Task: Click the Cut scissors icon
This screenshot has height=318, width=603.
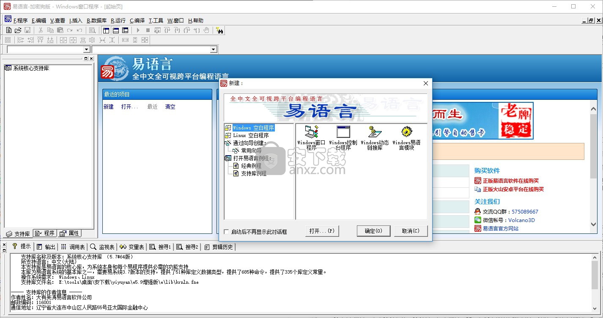Action: click(41, 30)
